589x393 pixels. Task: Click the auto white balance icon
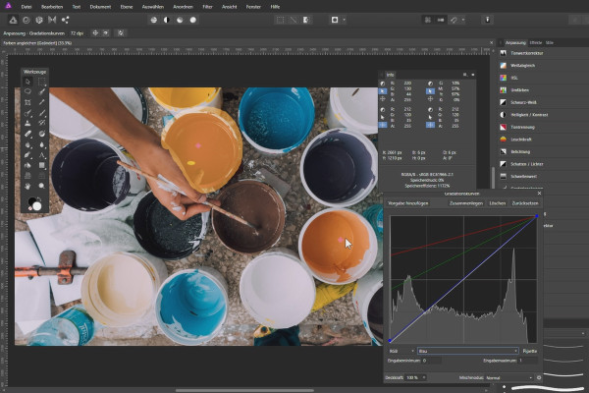[192, 20]
